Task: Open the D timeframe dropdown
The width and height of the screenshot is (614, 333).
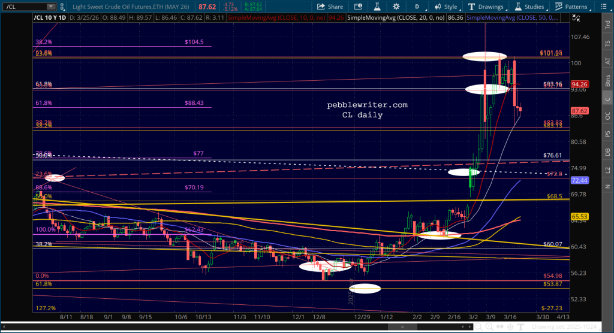Action: 419,7
